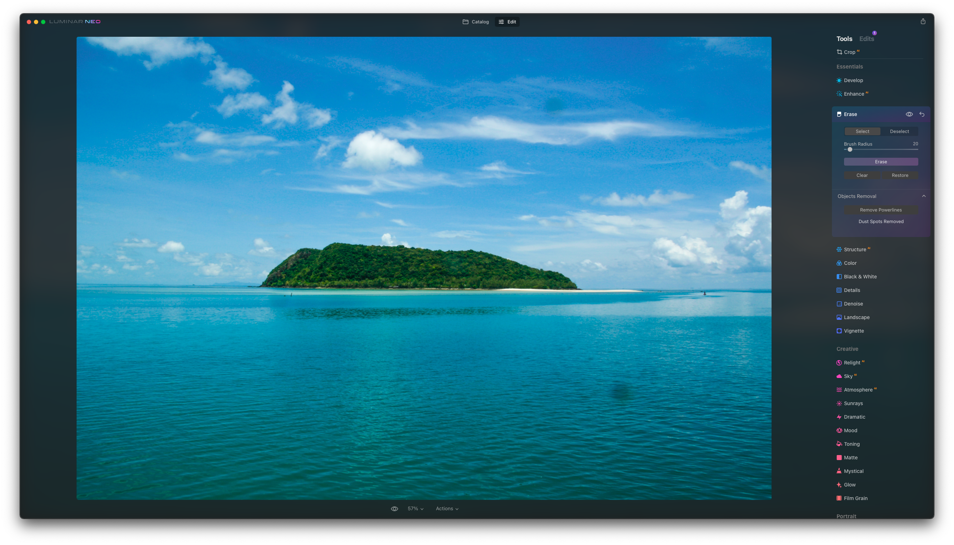
Task: Open the Actions dropdown menu
Action: coord(447,508)
